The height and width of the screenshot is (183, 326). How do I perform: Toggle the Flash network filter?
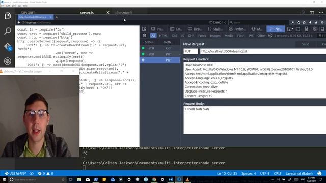241,36
